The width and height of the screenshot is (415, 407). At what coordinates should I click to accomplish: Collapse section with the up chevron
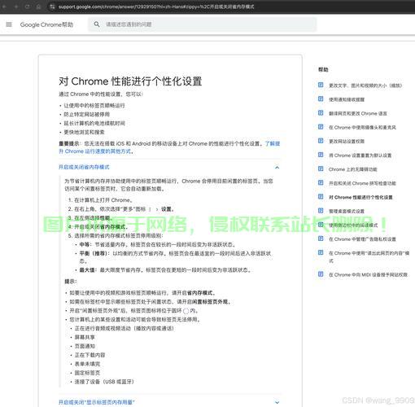(277, 168)
